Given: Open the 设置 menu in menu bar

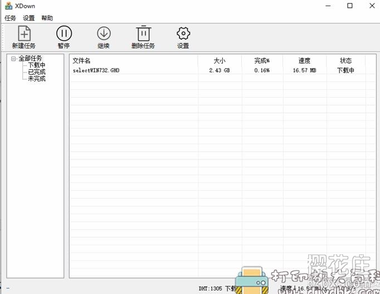Looking at the screenshot, I should 29,18.
